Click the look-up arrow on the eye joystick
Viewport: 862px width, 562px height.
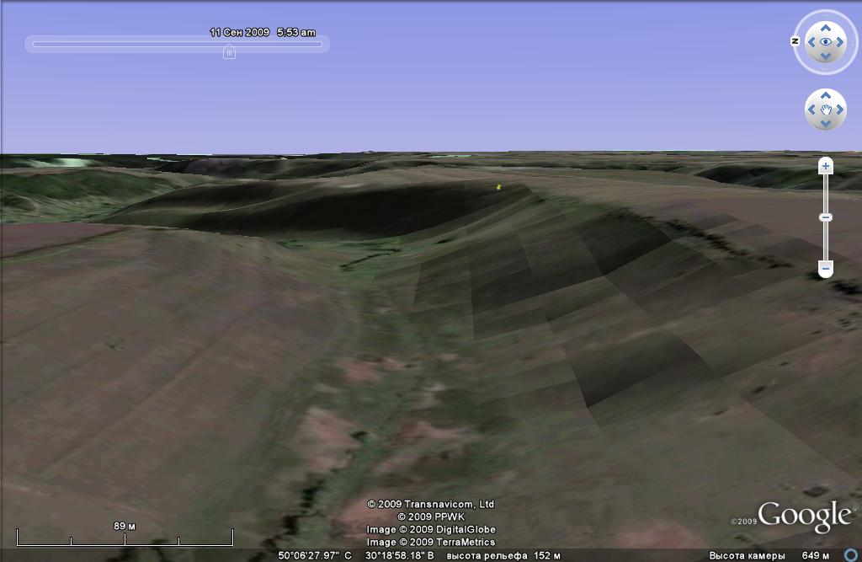tap(826, 27)
